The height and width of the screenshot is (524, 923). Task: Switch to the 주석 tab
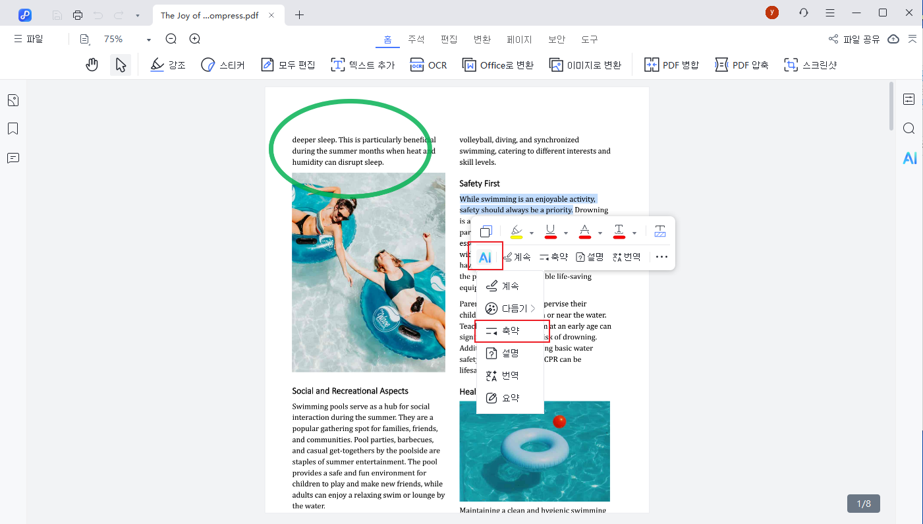[416, 40]
